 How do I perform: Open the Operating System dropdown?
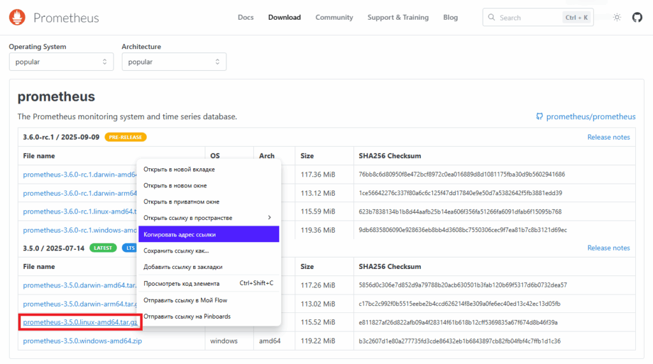click(x=61, y=62)
